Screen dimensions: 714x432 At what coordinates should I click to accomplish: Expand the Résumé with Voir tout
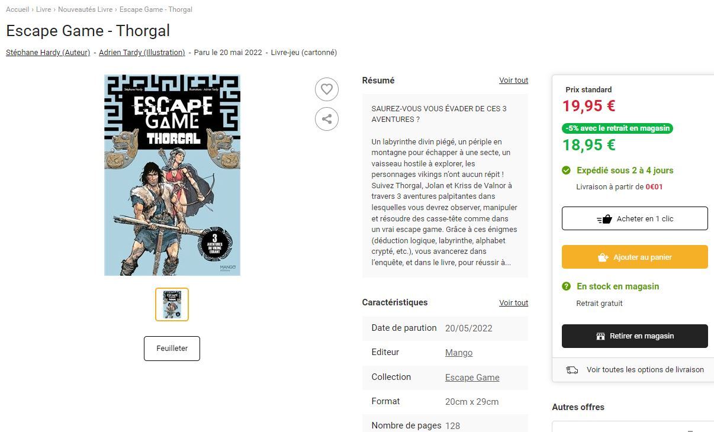(x=513, y=80)
